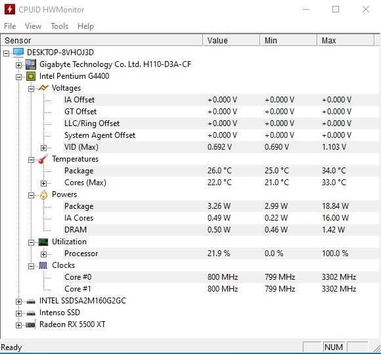Image resolution: width=381 pixels, height=354 pixels.
Task: Open the View menu
Action: [x=33, y=26]
